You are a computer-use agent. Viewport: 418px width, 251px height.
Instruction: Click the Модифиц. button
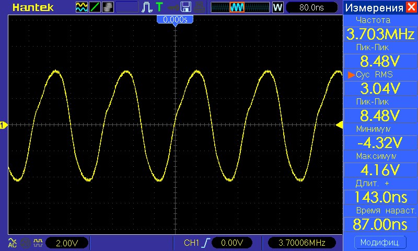[380, 243]
